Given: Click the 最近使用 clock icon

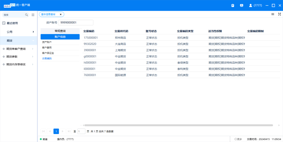Looking at the screenshot, I should click(x=4, y=23).
